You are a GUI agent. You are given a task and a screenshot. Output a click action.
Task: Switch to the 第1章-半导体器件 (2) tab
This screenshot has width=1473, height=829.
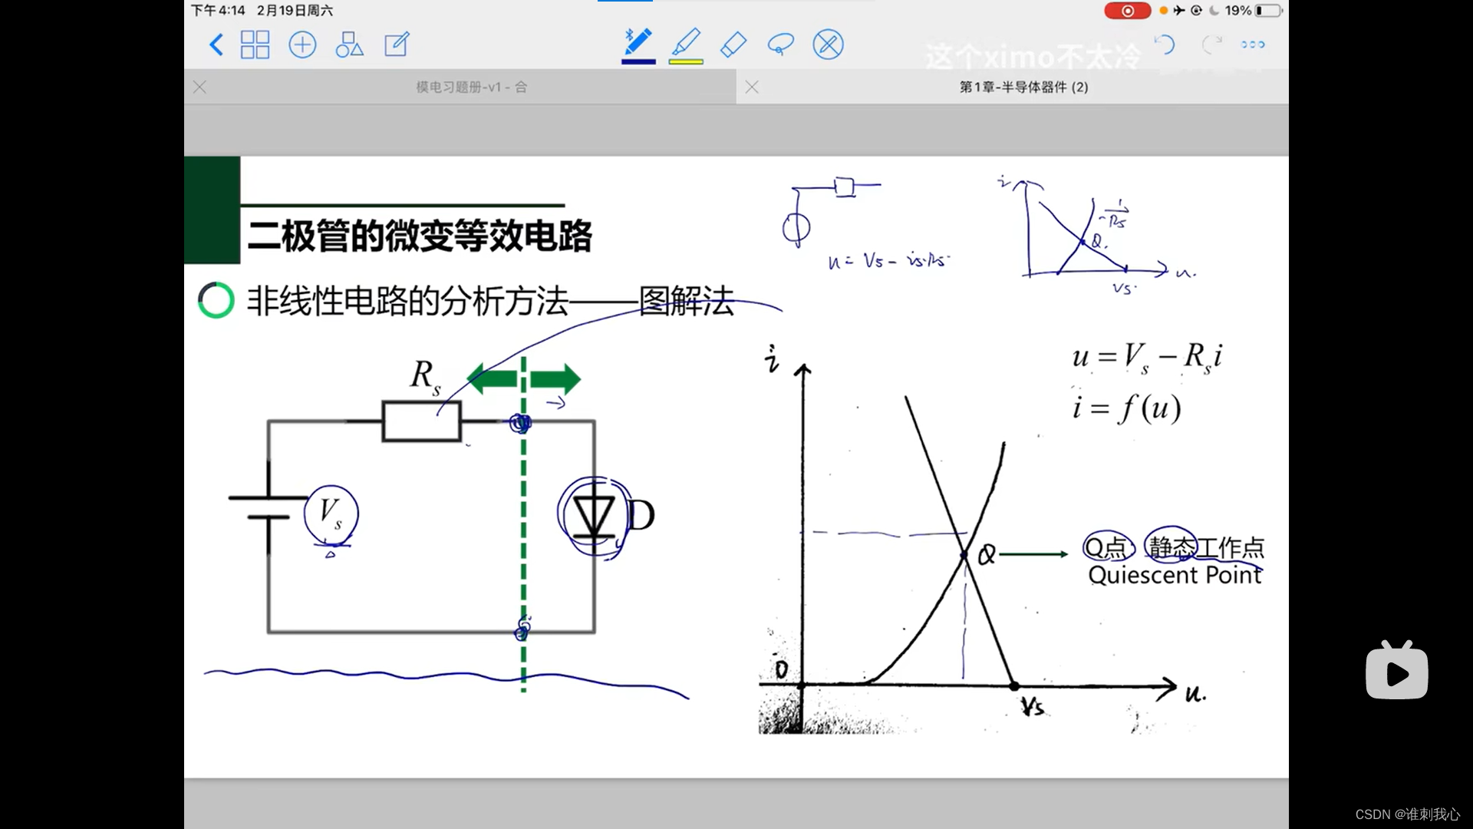click(x=1023, y=87)
